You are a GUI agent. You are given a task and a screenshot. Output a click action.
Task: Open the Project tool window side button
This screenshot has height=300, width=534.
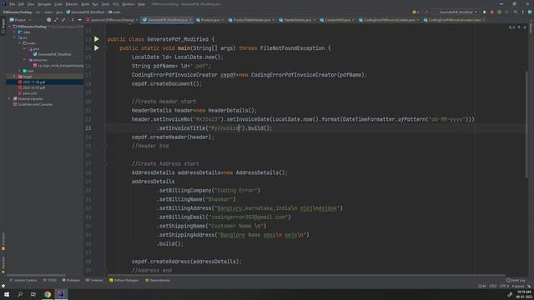pyautogui.click(x=3, y=26)
